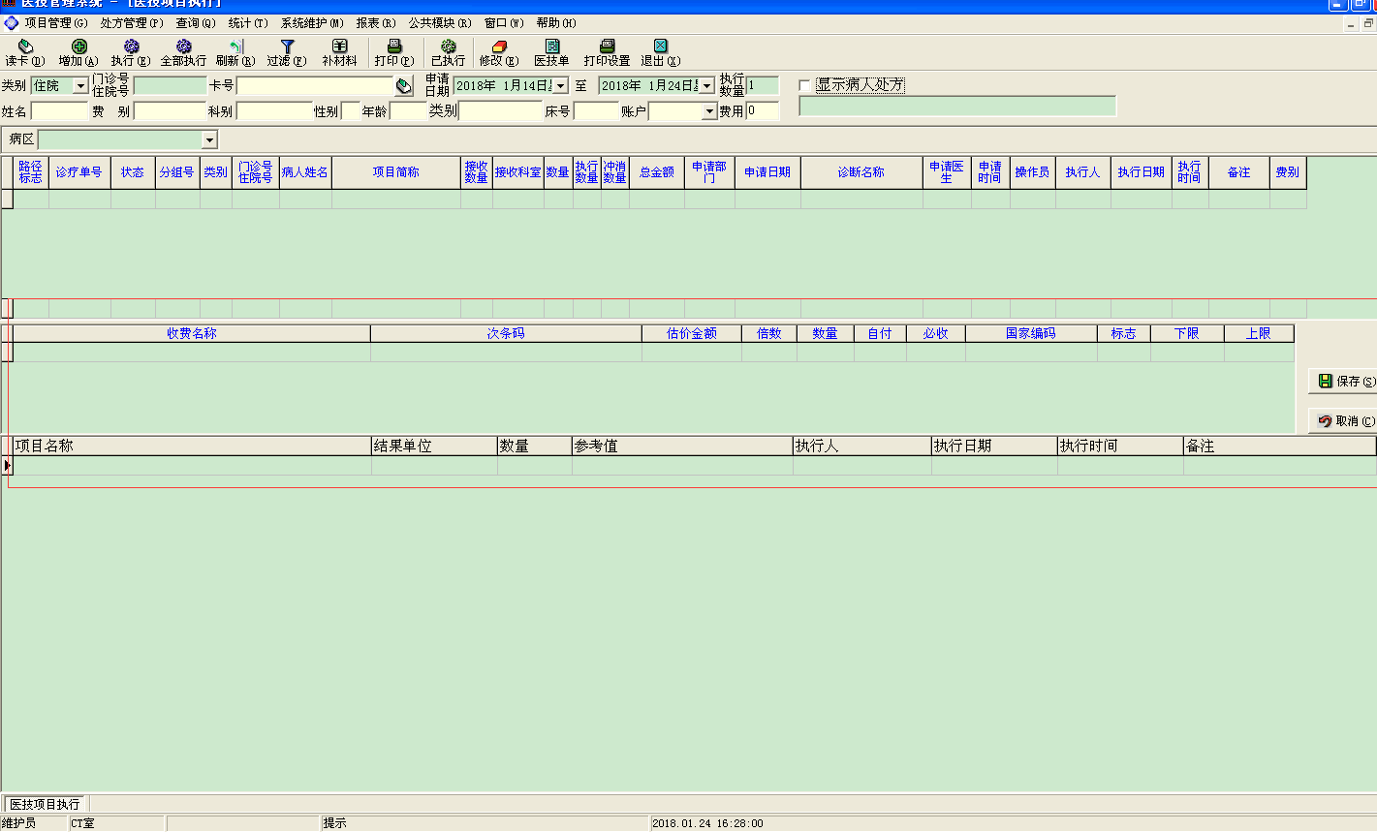The image size is (1377, 832).
Task: Exit via the 退出 toolbar icon
Action: pyautogui.click(x=660, y=46)
